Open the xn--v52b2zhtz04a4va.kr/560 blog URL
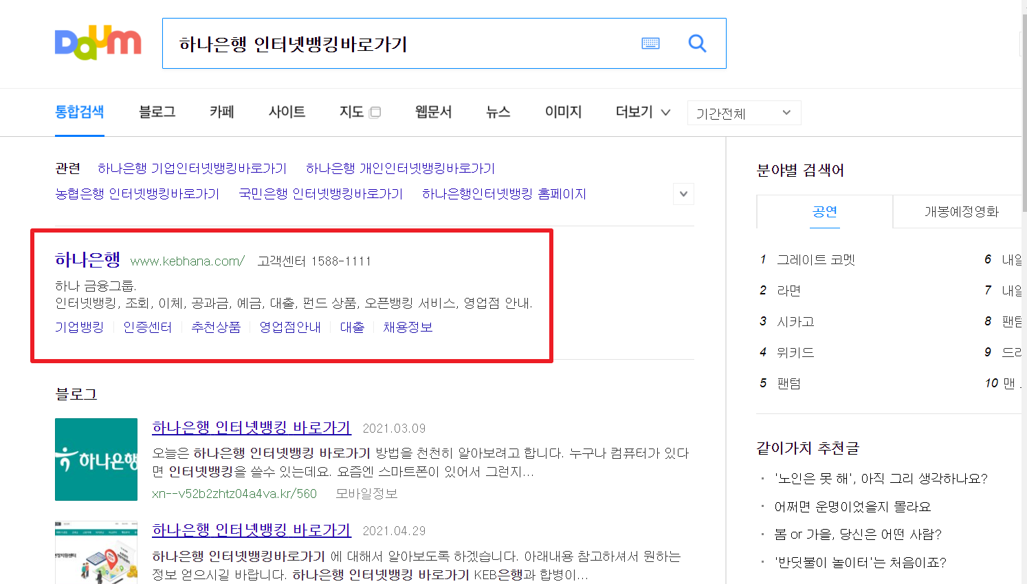 click(x=234, y=494)
